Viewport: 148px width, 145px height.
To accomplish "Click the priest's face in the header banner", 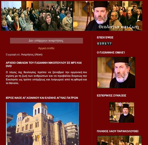I will click(x=101, y=15).
